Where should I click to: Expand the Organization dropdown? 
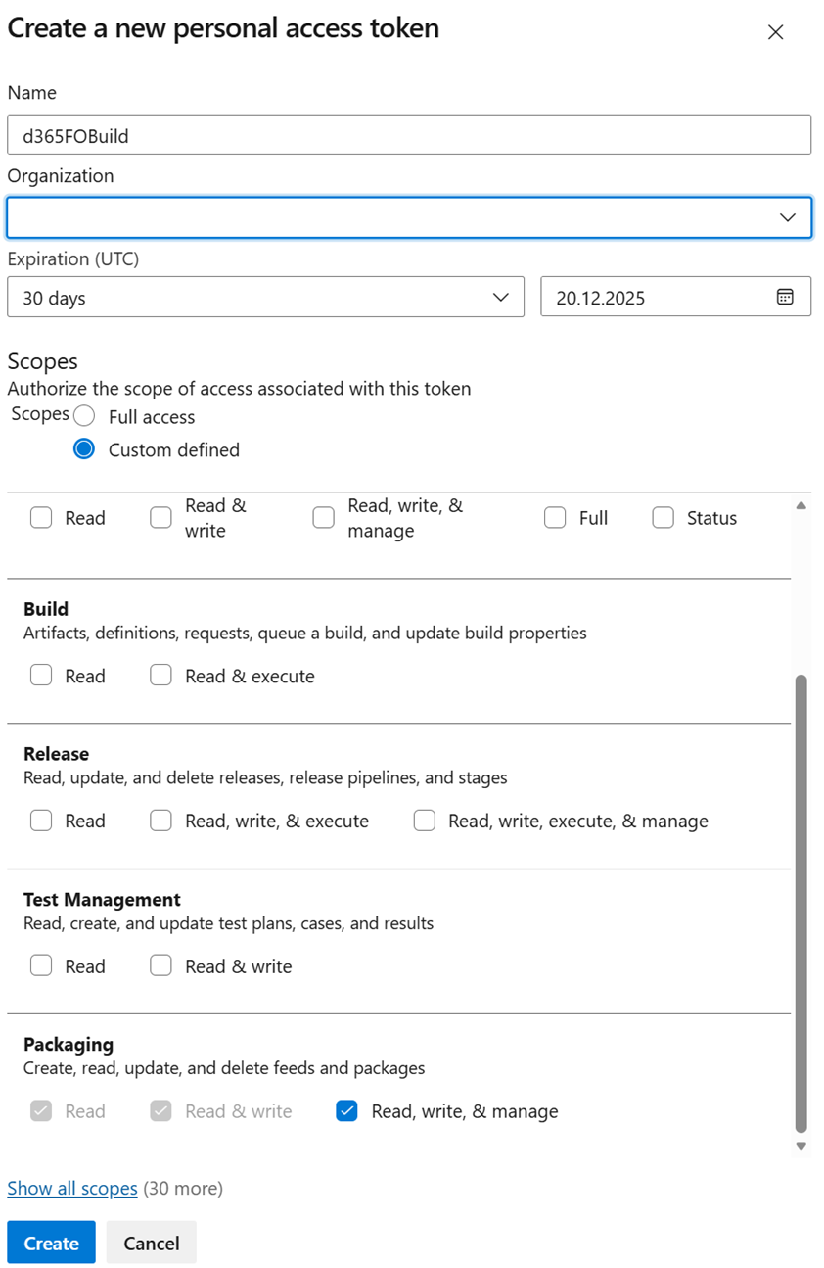pos(787,217)
